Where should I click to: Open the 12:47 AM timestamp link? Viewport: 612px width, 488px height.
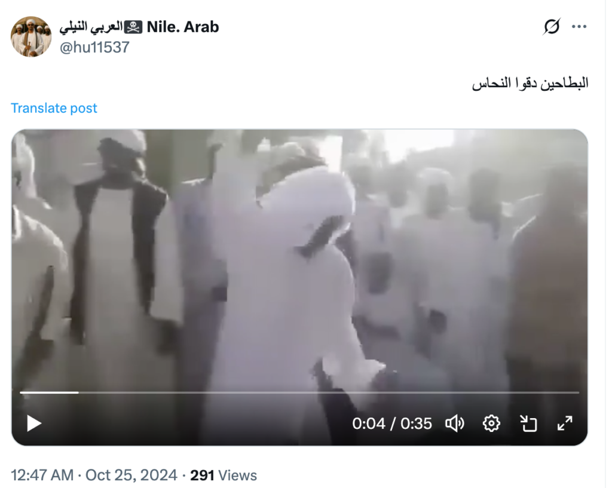pyautogui.click(x=94, y=475)
